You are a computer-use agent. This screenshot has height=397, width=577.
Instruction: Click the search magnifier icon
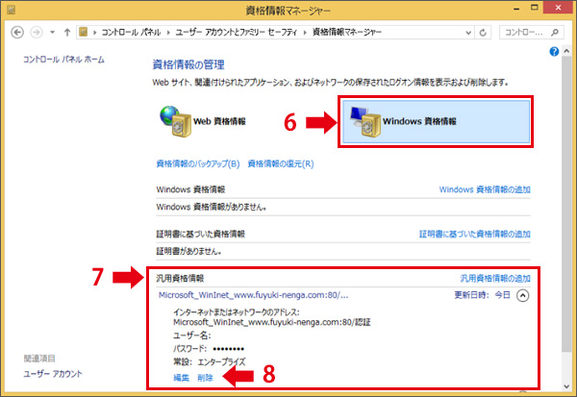555,33
